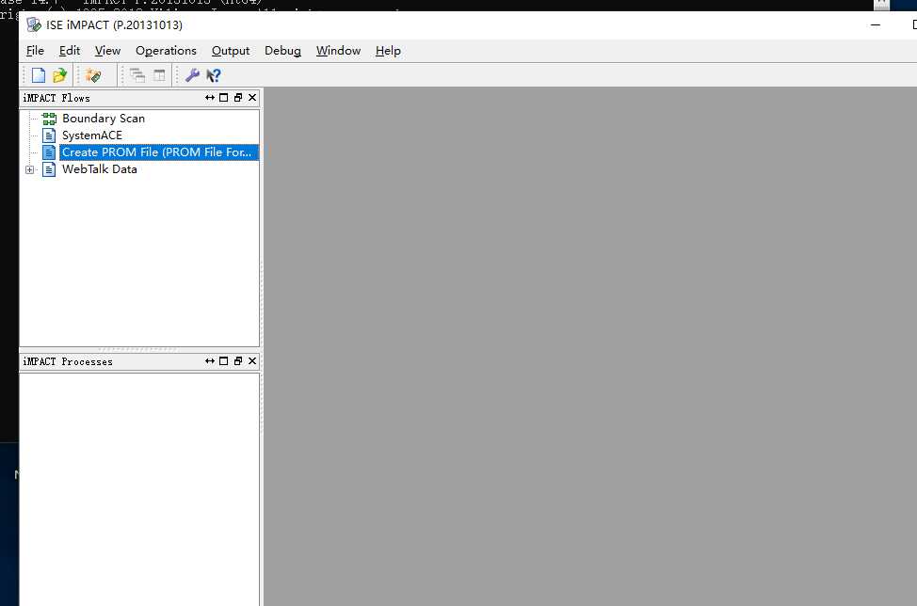Click the ISE iMPACT title bar app icon
The height and width of the screenshot is (606, 917).
[34, 24]
